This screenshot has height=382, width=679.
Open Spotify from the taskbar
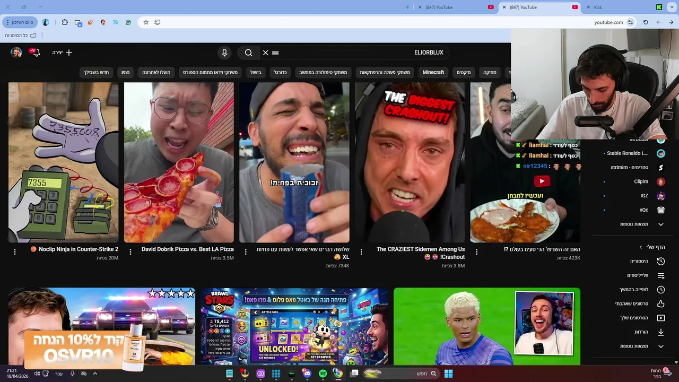(323, 374)
